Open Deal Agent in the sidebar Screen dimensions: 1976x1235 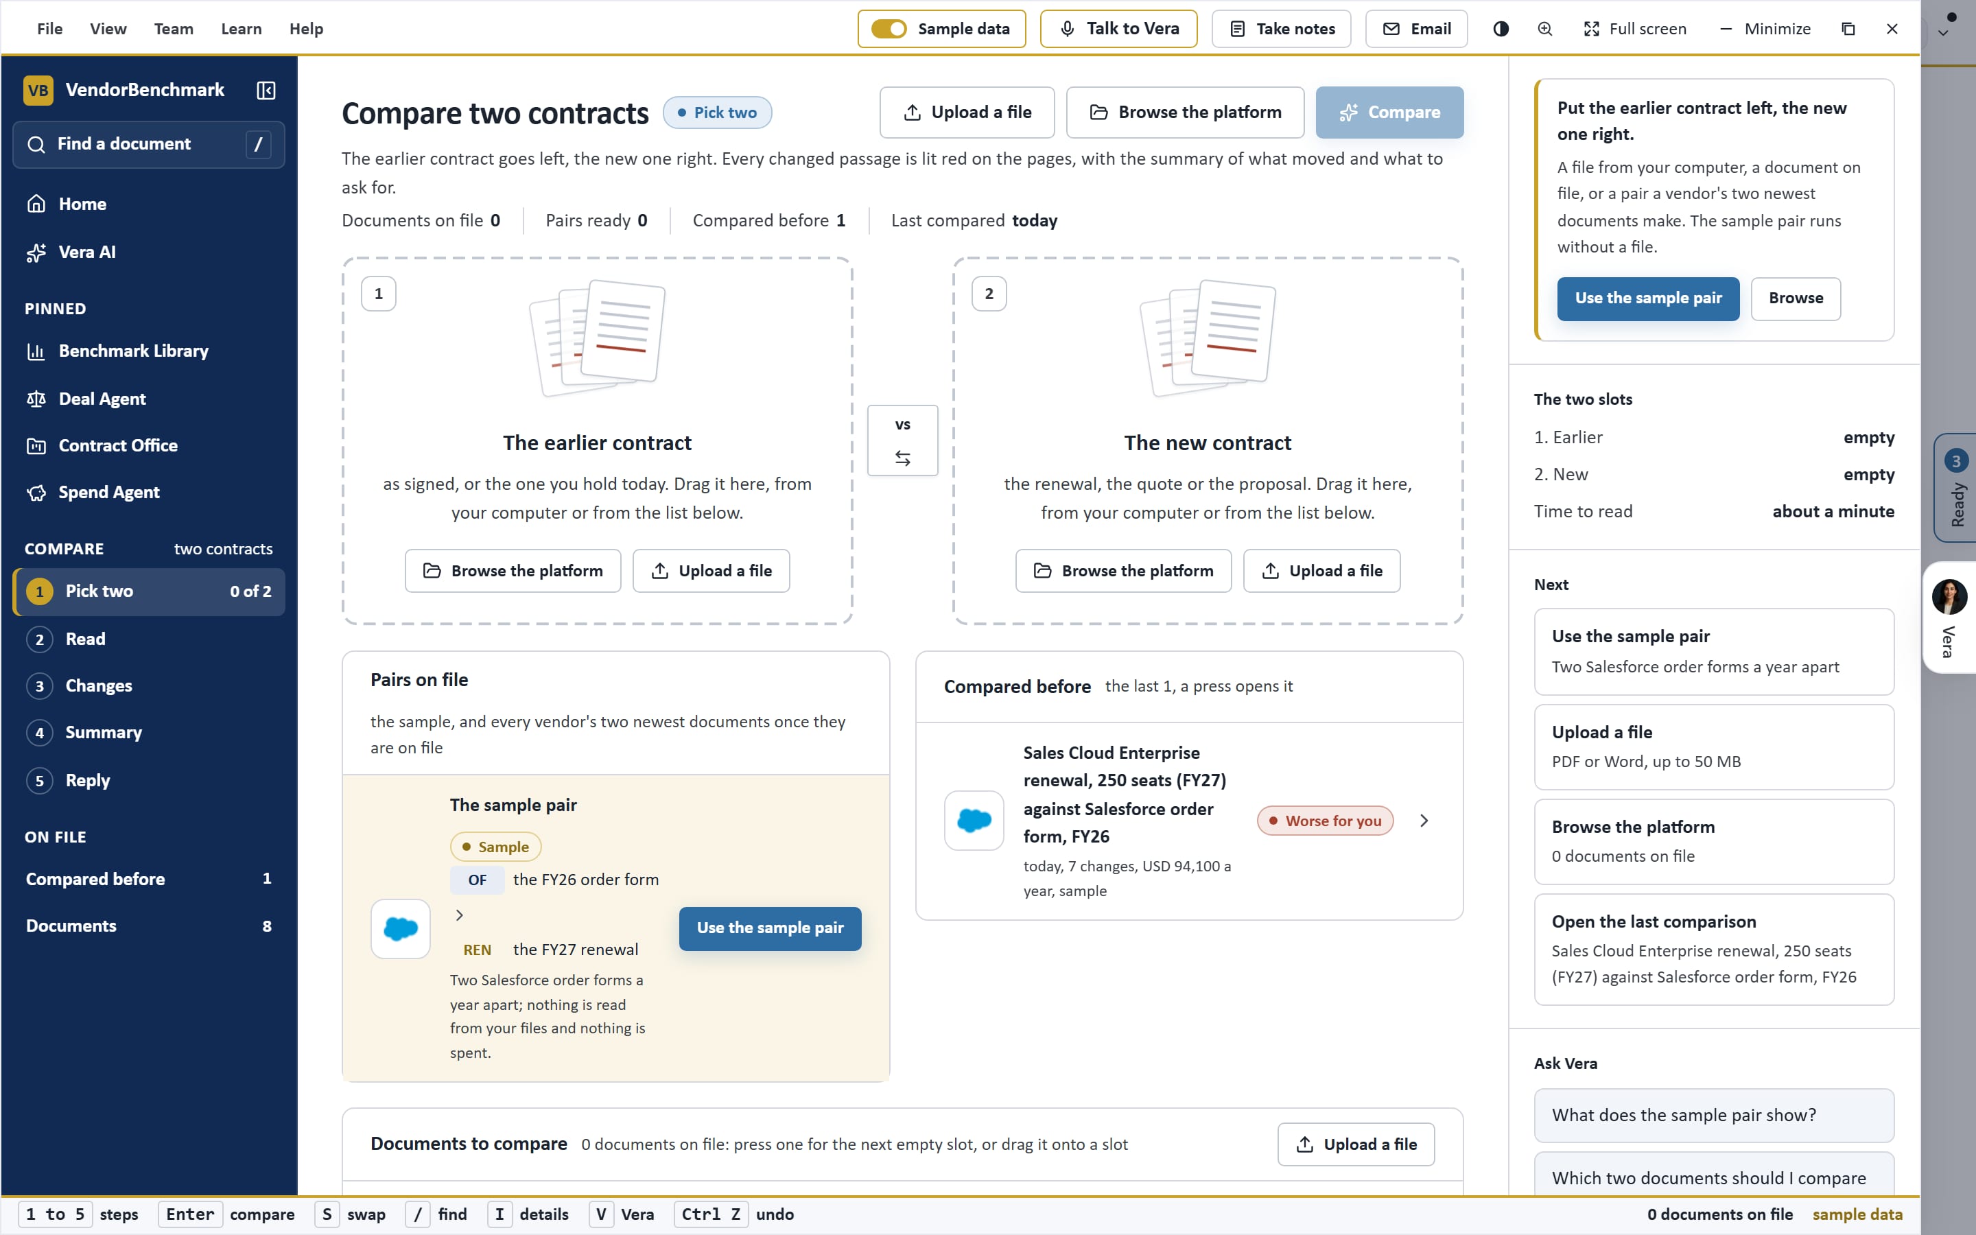149,399
